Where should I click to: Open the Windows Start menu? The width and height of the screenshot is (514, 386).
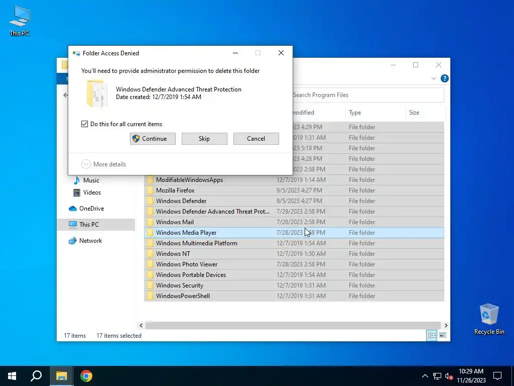[12, 376]
